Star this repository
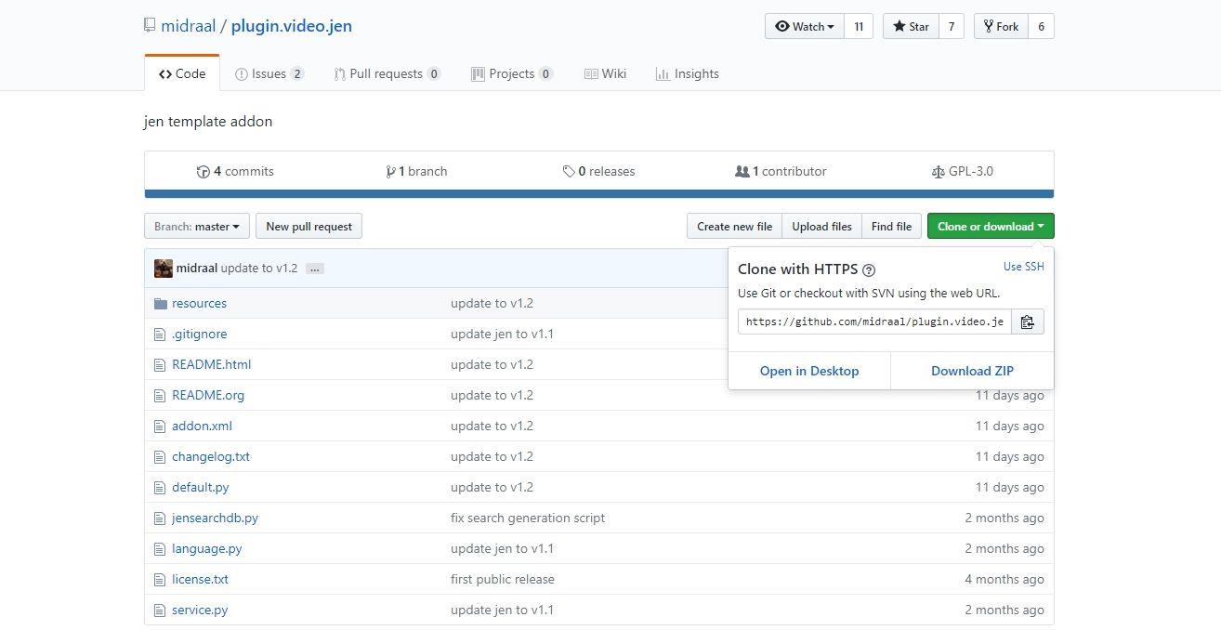1221x630 pixels. click(911, 26)
